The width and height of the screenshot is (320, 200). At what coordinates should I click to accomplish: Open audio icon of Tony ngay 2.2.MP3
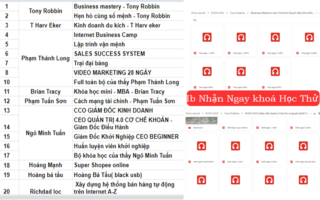tap(309, 37)
